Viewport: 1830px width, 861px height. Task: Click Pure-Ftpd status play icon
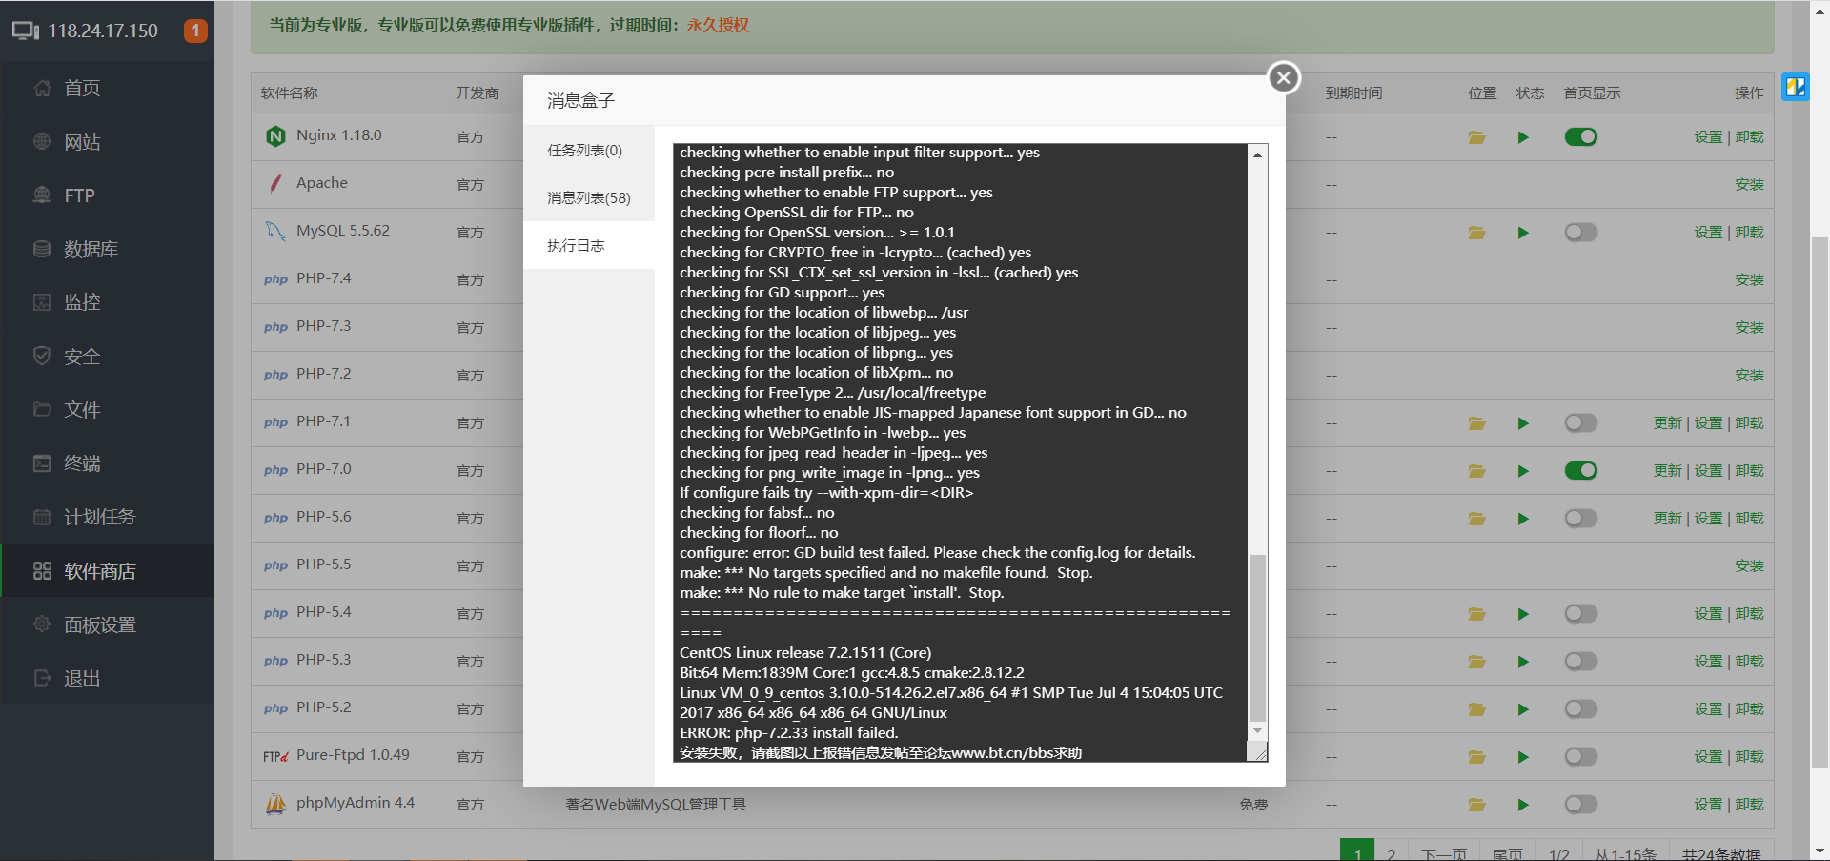point(1523,757)
